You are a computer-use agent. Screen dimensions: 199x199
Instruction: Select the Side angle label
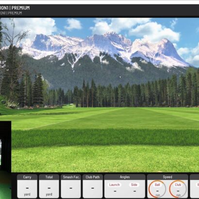(134, 184)
